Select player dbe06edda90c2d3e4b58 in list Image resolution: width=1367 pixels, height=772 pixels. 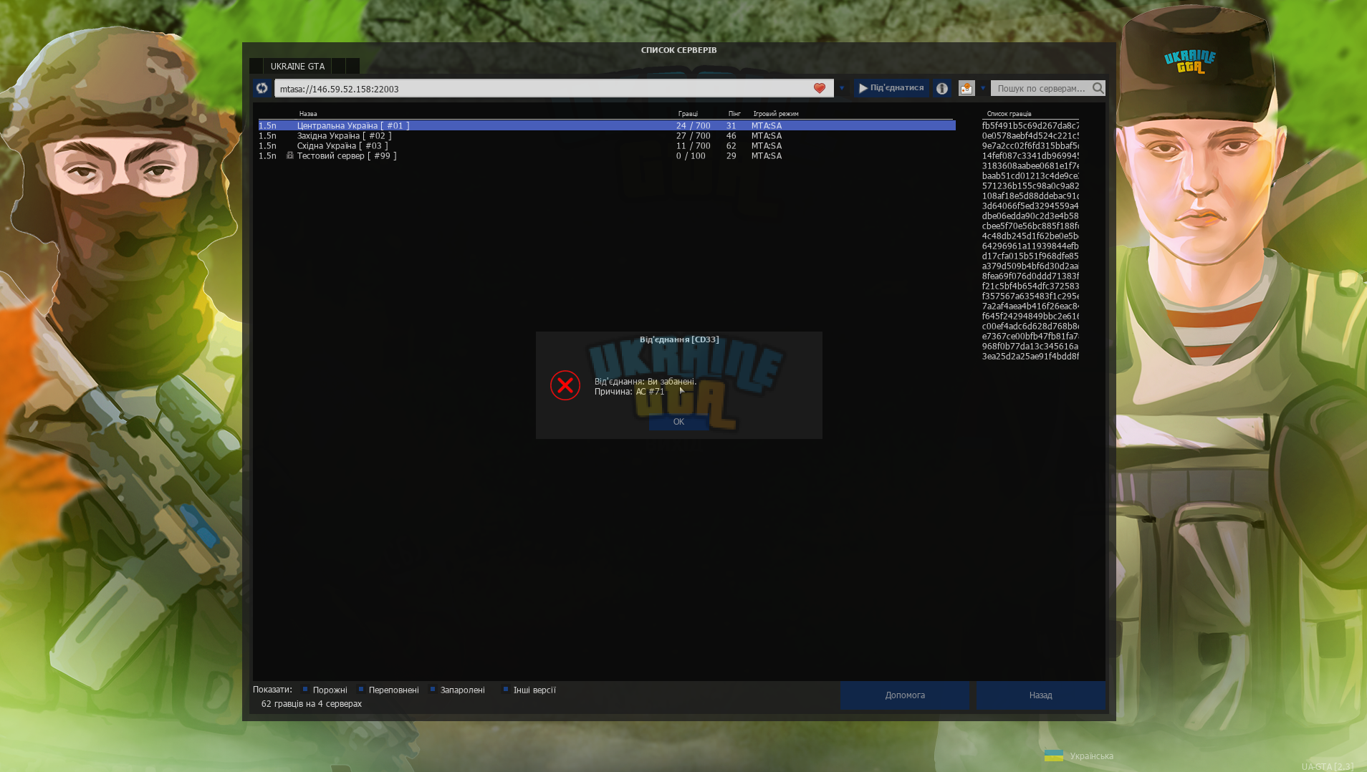click(x=1030, y=216)
